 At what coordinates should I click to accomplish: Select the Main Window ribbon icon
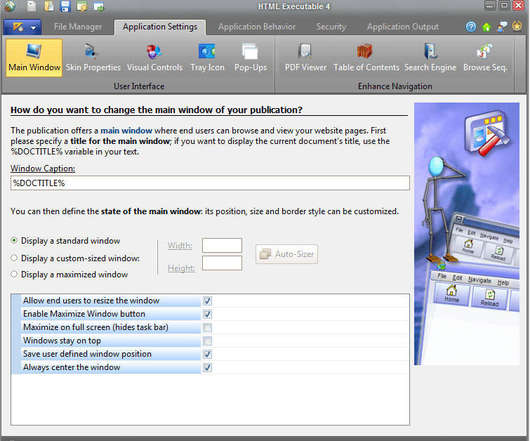tap(34, 58)
